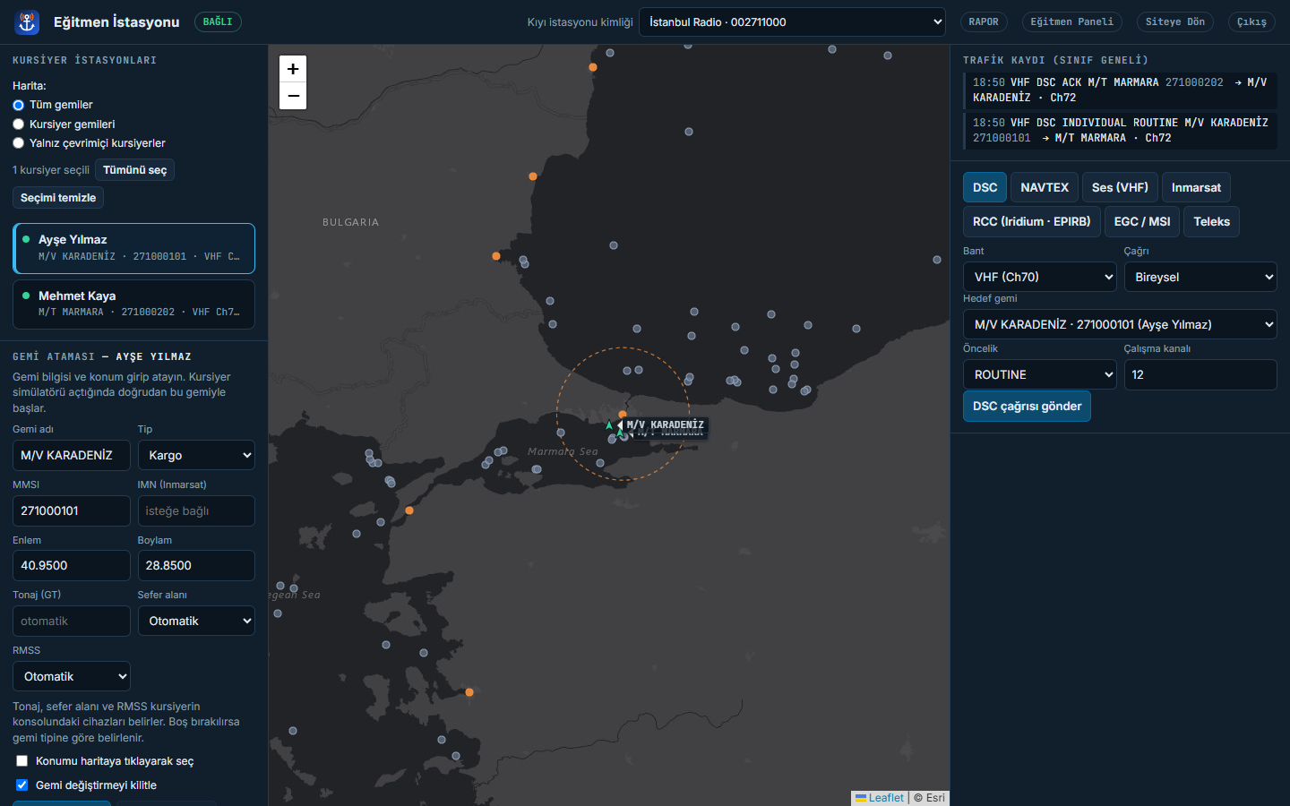Viewport: 1290px width, 806px height.
Task: Select "Kursiyer gemileri" map filter
Action: point(18,124)
